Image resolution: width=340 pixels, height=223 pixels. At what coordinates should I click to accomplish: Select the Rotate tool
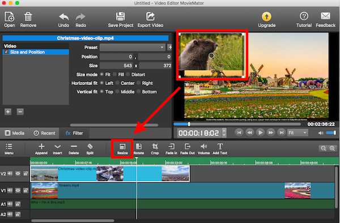click(139, 149)
